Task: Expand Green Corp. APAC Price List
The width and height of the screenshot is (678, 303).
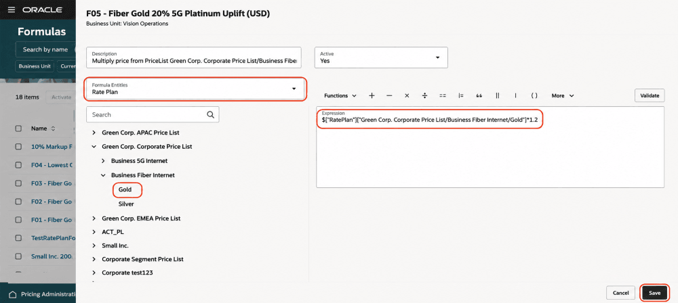Action: click(94, 133)
